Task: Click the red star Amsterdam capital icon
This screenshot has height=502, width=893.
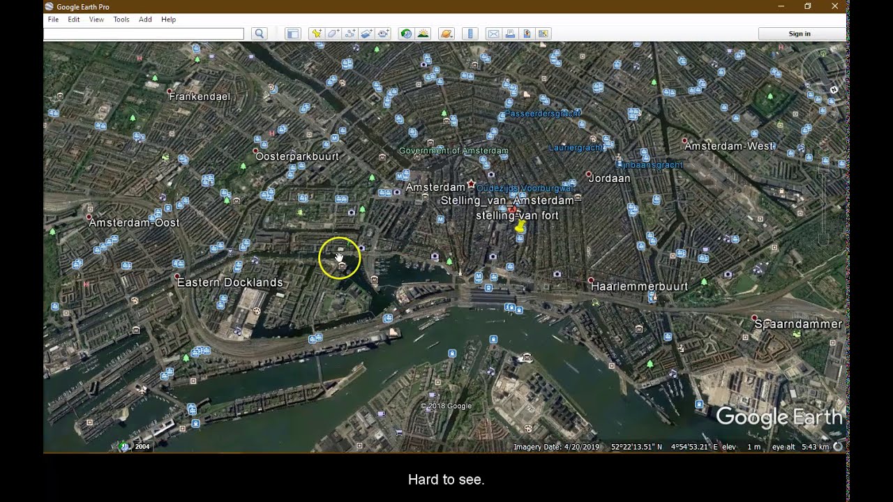Action: [471, 184]
